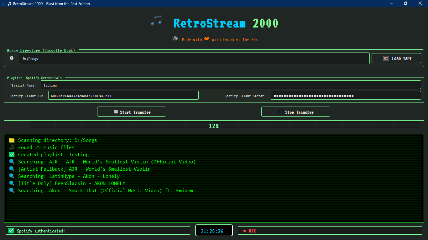This screenshot has width=428, height=240.
Task: Click the folder icon beside 'Scanning directory'
Action: tap(12, 140)
